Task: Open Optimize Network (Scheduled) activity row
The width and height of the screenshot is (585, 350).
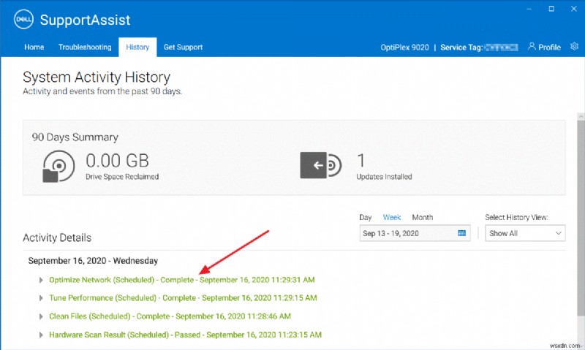Action: [x=181, y=280]
